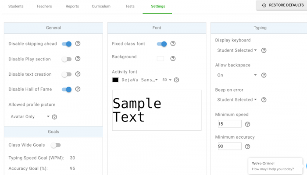
Task: Open Allowed profile picture dropdown
Action: click(30, 117)
